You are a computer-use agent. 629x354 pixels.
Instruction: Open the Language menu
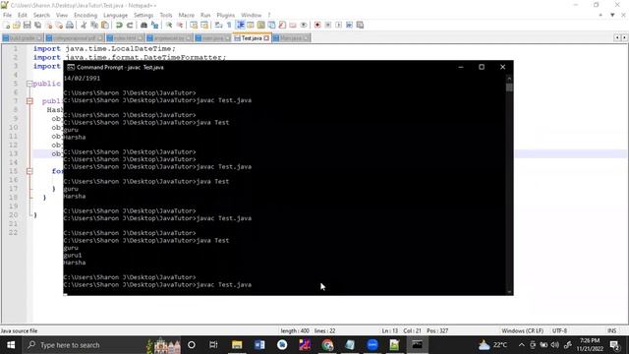[x=115, y=15]
